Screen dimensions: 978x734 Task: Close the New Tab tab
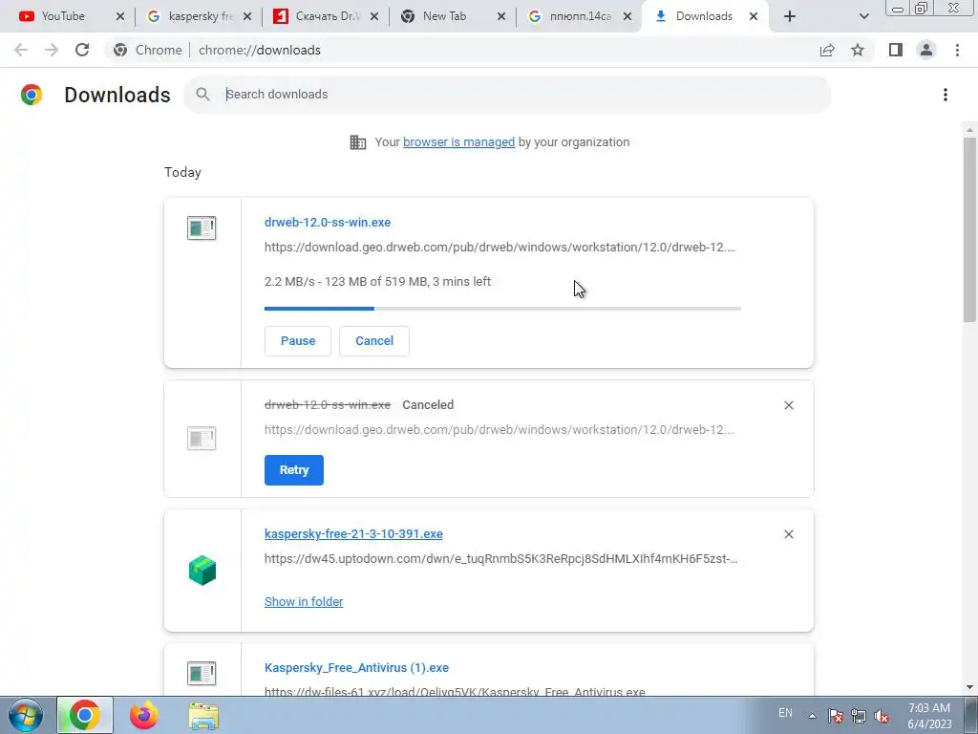(500, 16)
